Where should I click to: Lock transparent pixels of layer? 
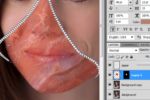[x=118, y=57]
